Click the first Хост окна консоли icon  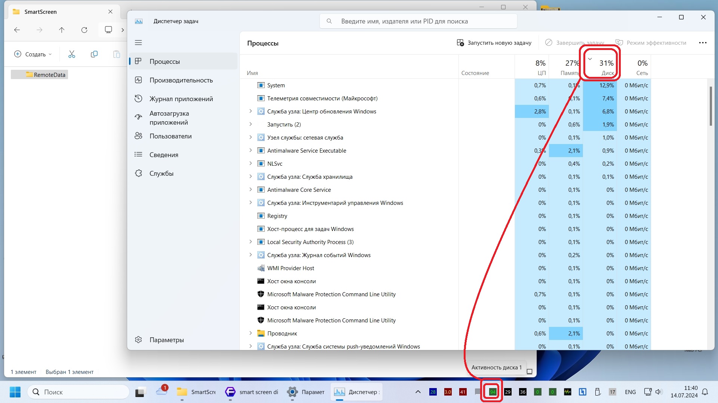tap(261, 281)
